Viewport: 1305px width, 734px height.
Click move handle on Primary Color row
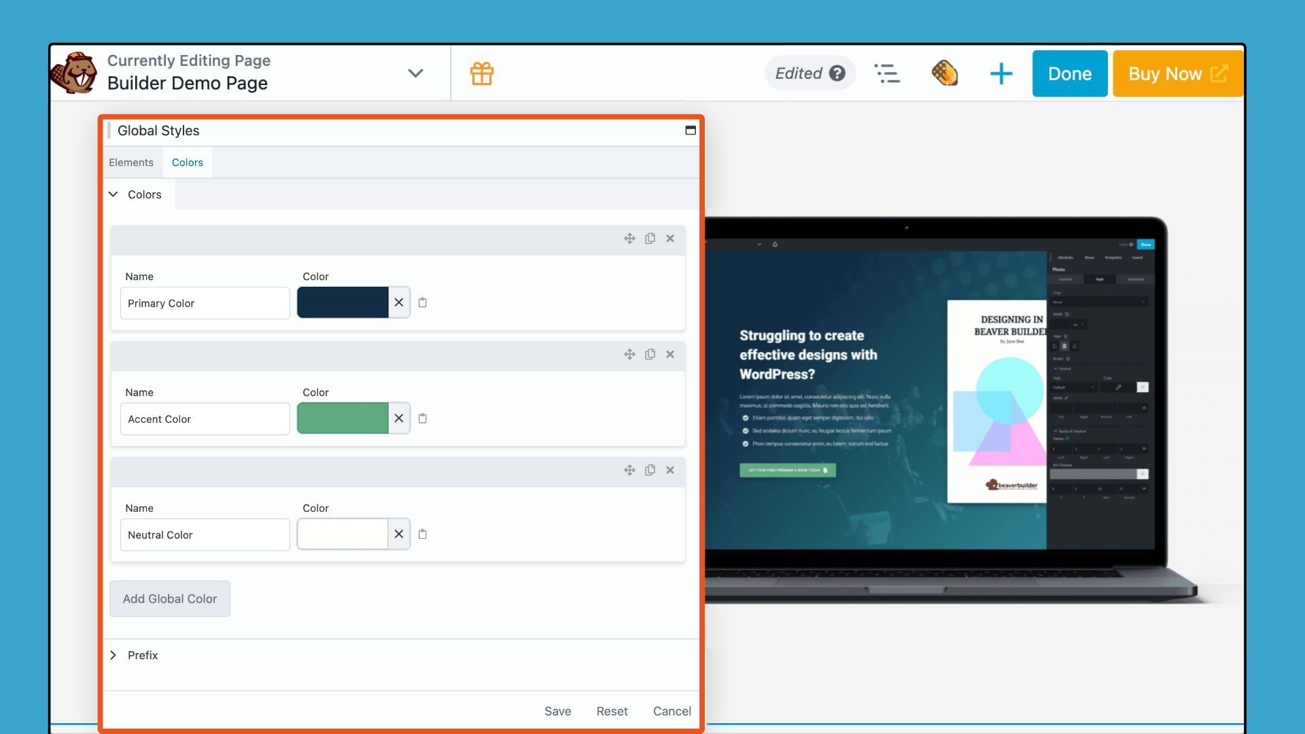[x=629, y=239]
